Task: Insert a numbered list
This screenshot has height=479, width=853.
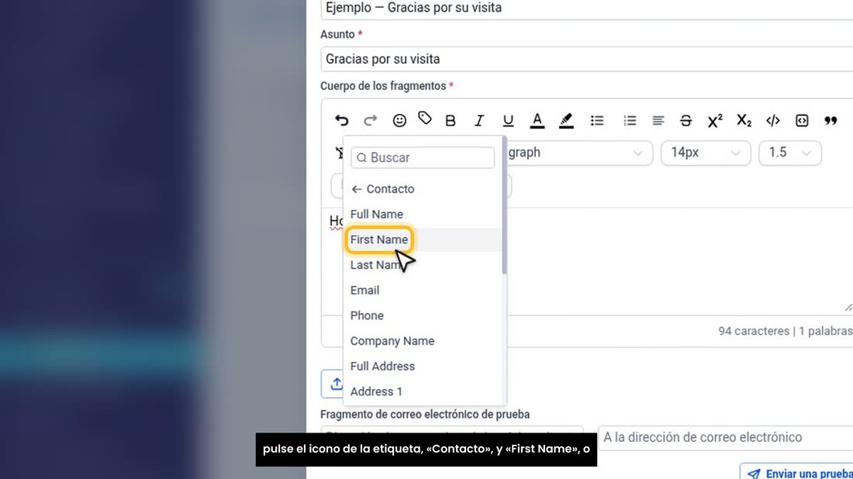Action: coord(630,121)
